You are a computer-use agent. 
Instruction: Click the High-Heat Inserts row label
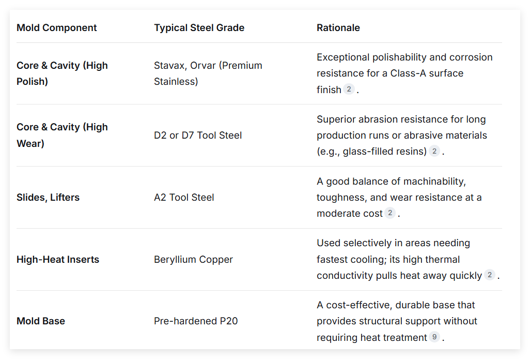(x=58, y=260)
